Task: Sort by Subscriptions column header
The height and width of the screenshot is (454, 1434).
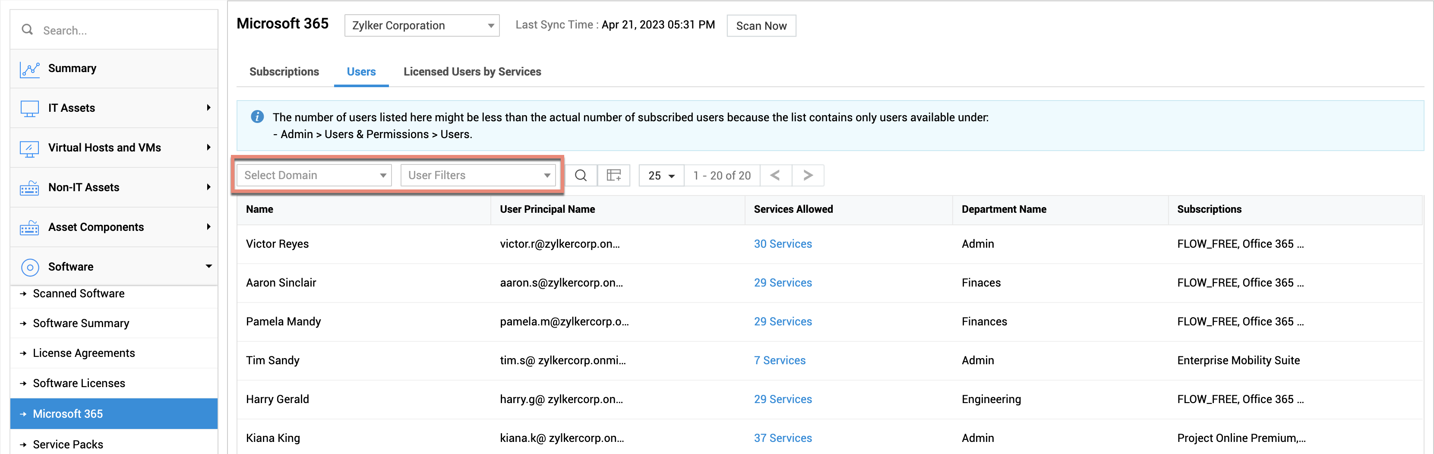Action: click(x=1209, y=210)
